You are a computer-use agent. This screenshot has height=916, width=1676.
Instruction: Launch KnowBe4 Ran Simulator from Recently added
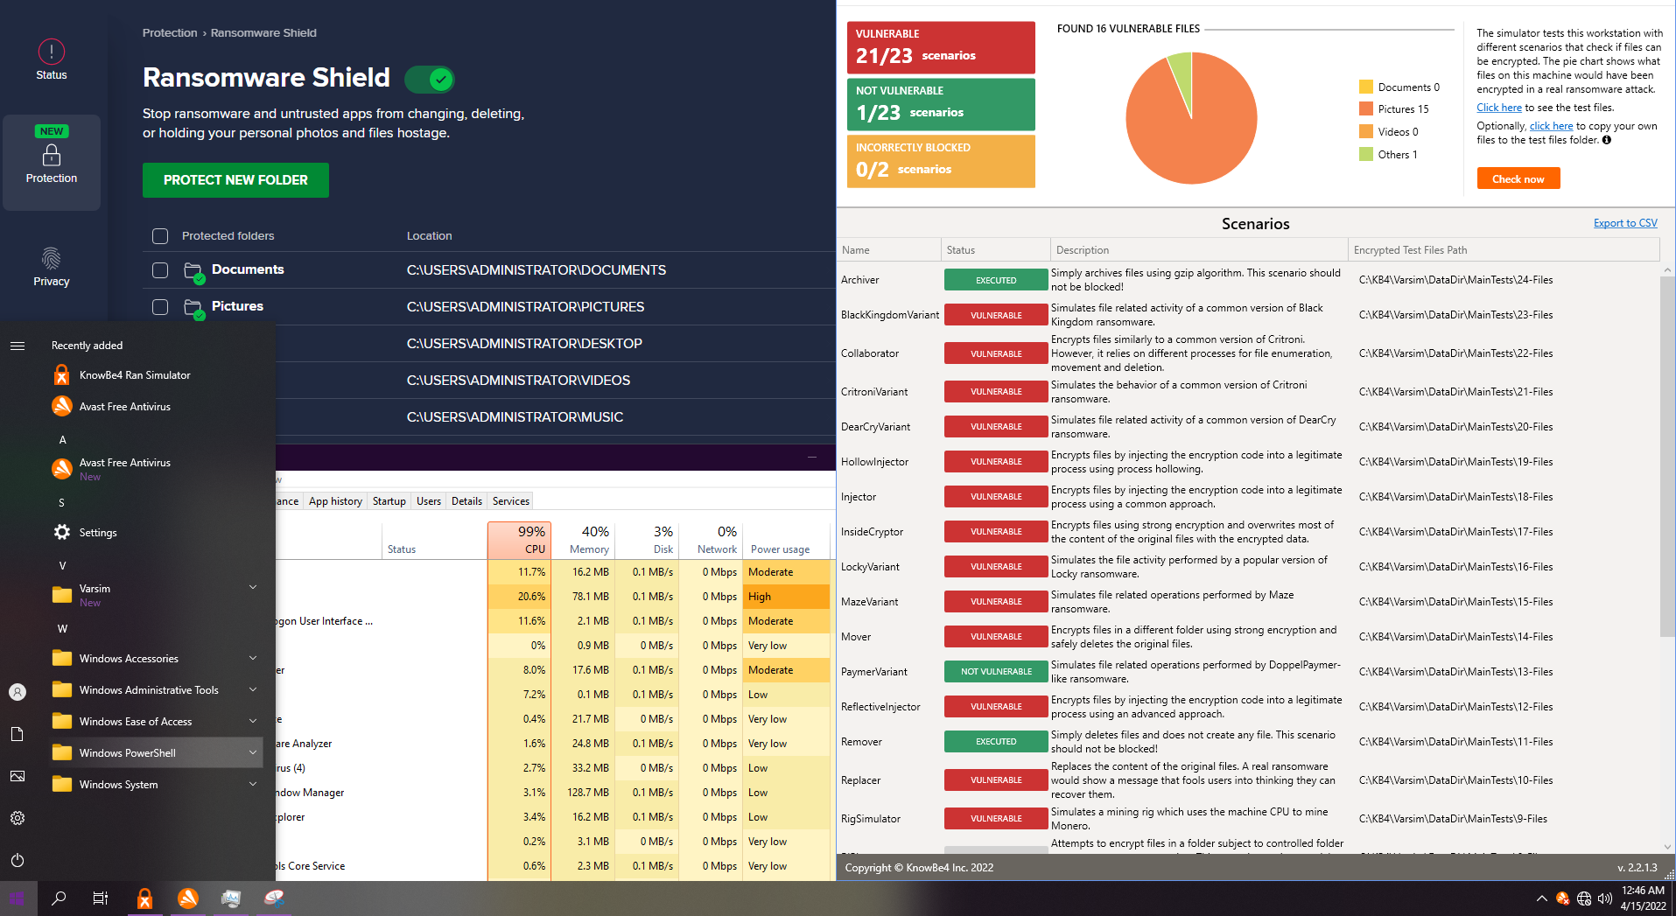[135, 374]
